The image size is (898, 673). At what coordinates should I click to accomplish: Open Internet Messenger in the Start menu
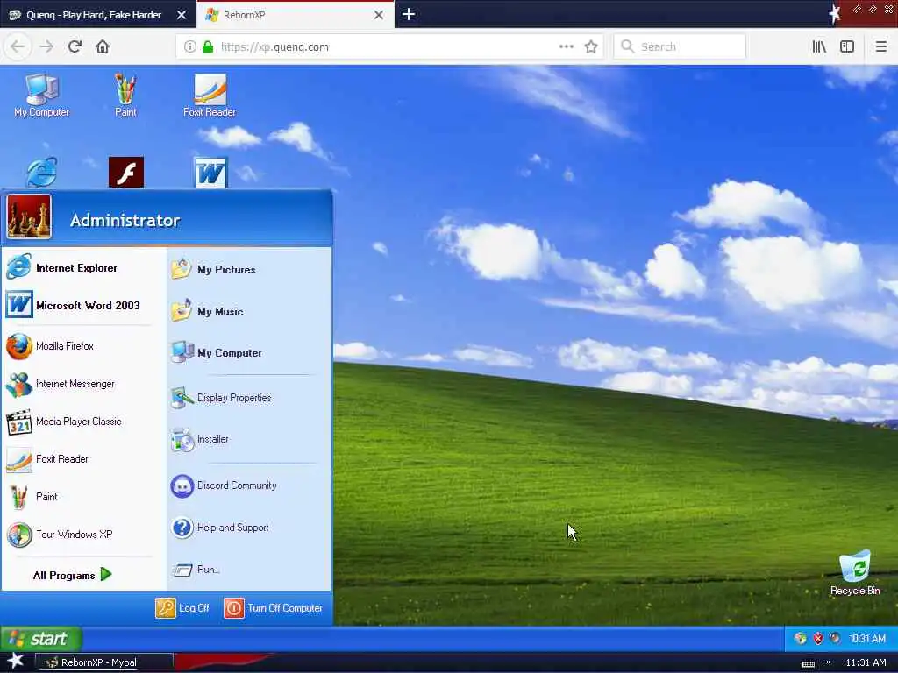83,384
